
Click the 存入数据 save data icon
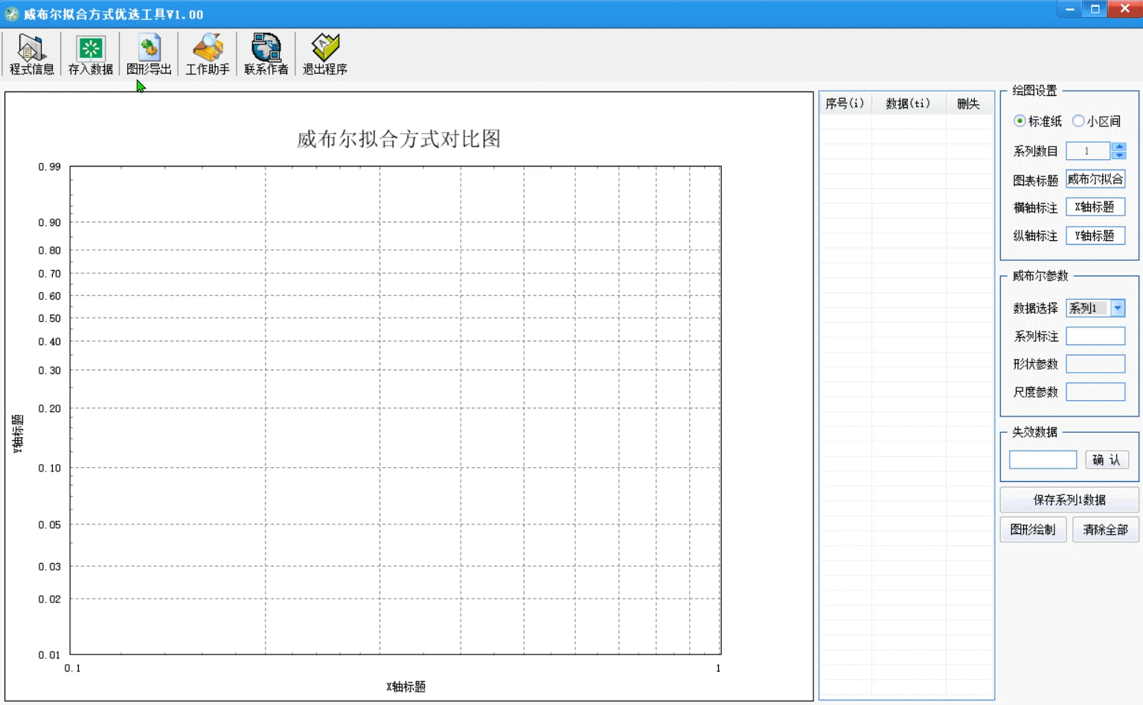90,53
